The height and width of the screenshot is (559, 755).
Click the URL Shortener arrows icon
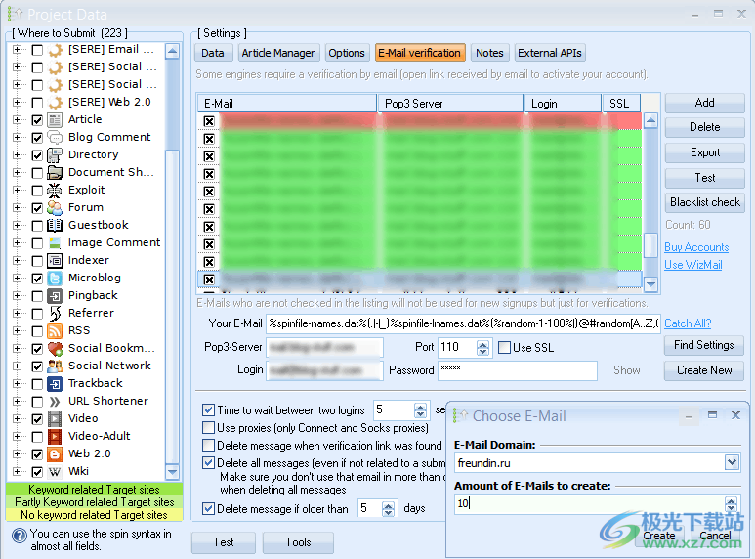tap(55, 402)
